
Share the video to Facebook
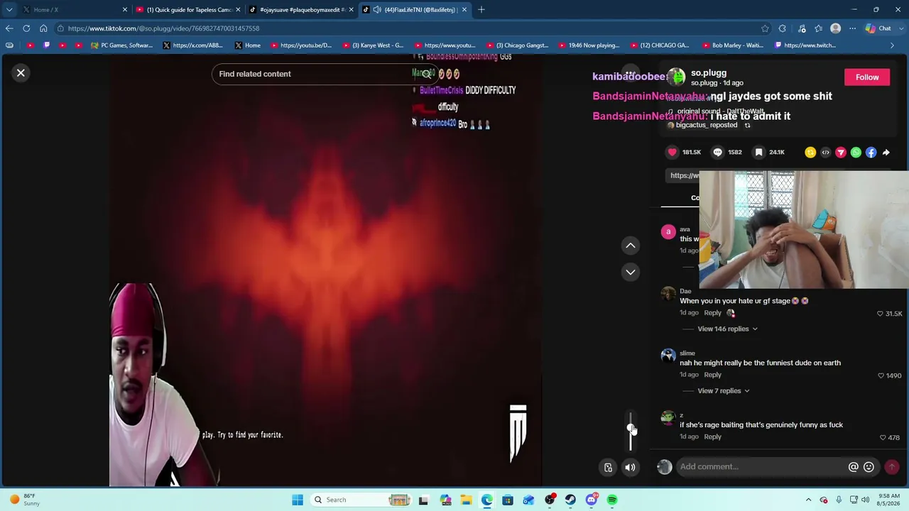tap(871, 152)
